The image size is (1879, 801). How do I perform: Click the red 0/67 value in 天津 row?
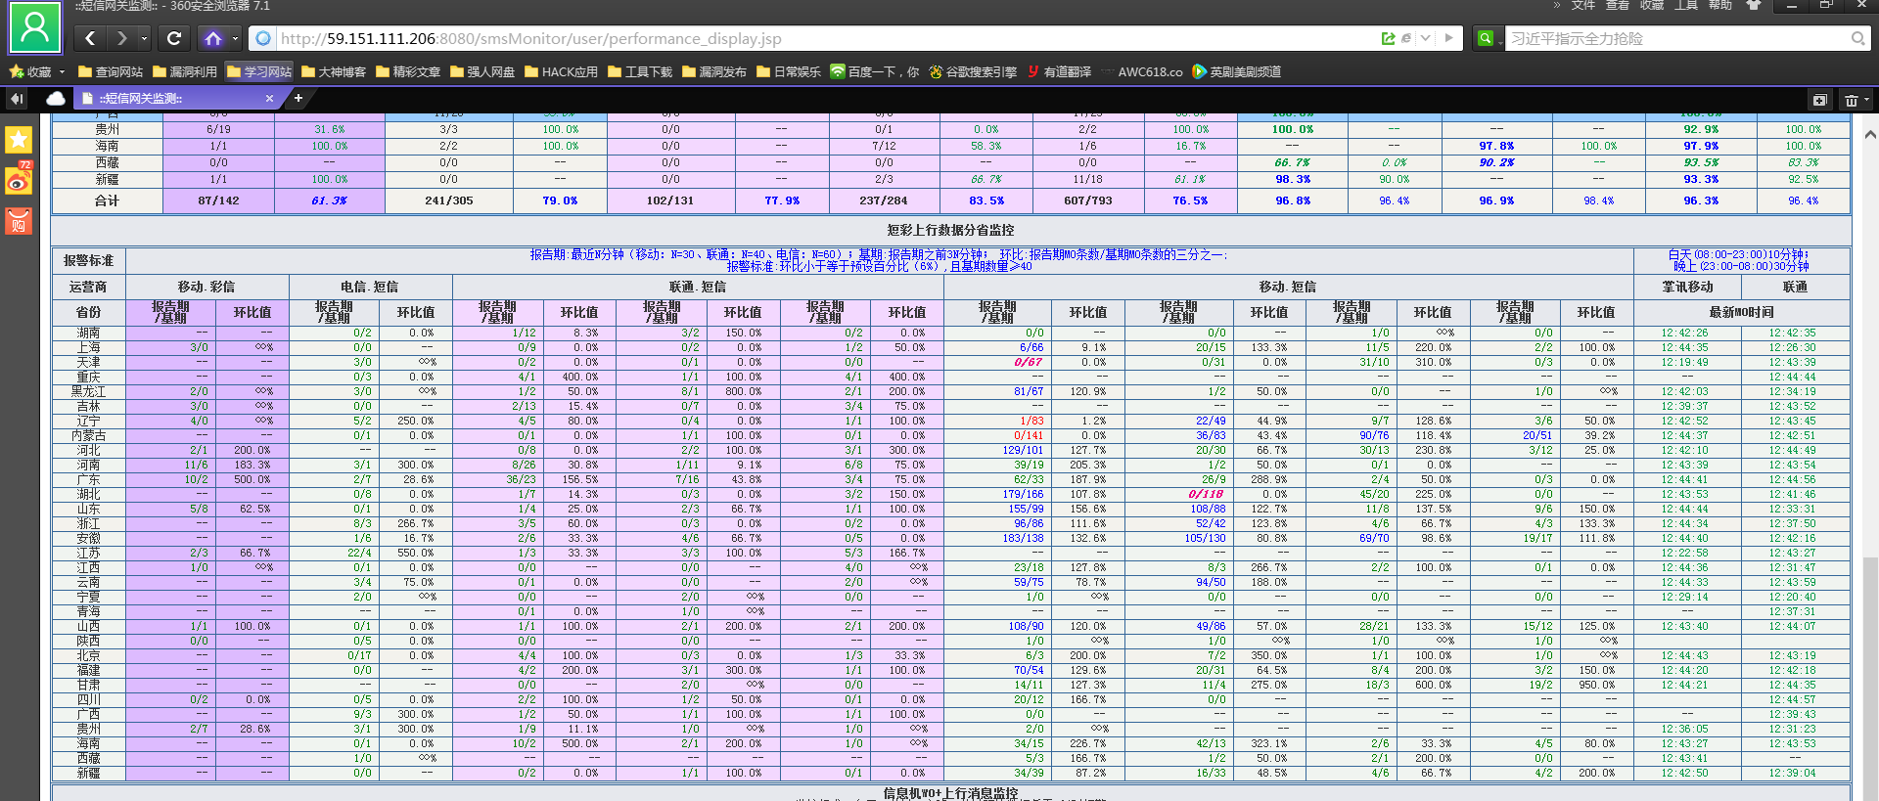1028,362
